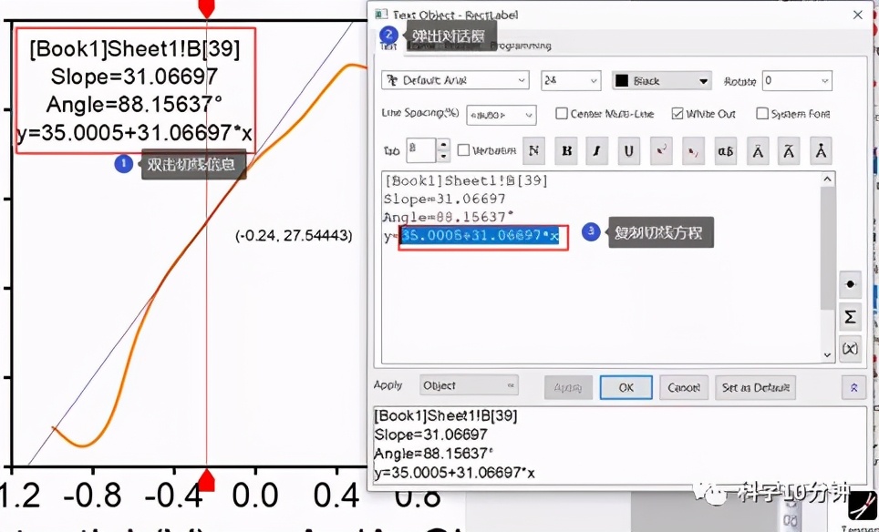This screenshot has width=879, height=532.
Task: Click the Tab value input field
Action: tap(421, 150)
